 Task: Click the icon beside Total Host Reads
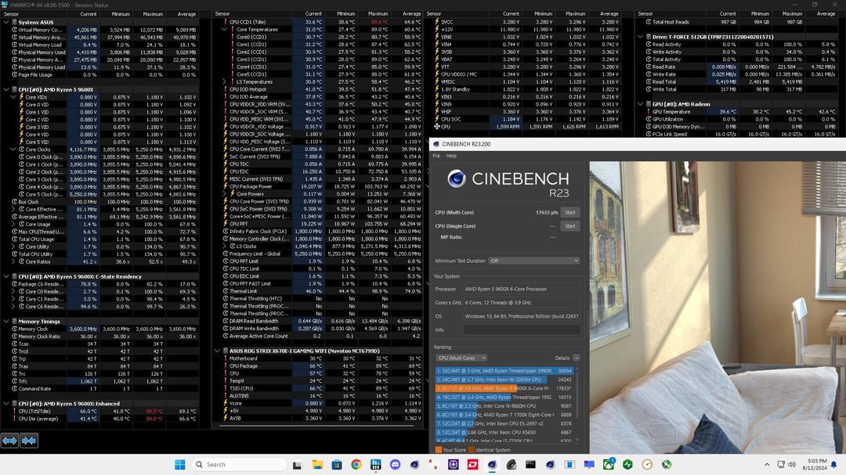pos(649,22)
